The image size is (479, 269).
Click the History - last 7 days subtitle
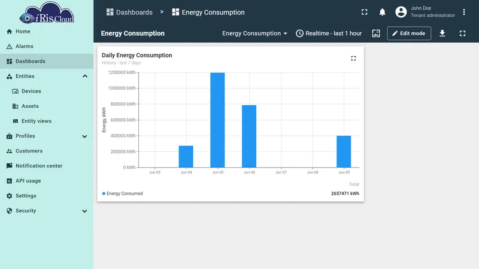(x=122, y=63)
